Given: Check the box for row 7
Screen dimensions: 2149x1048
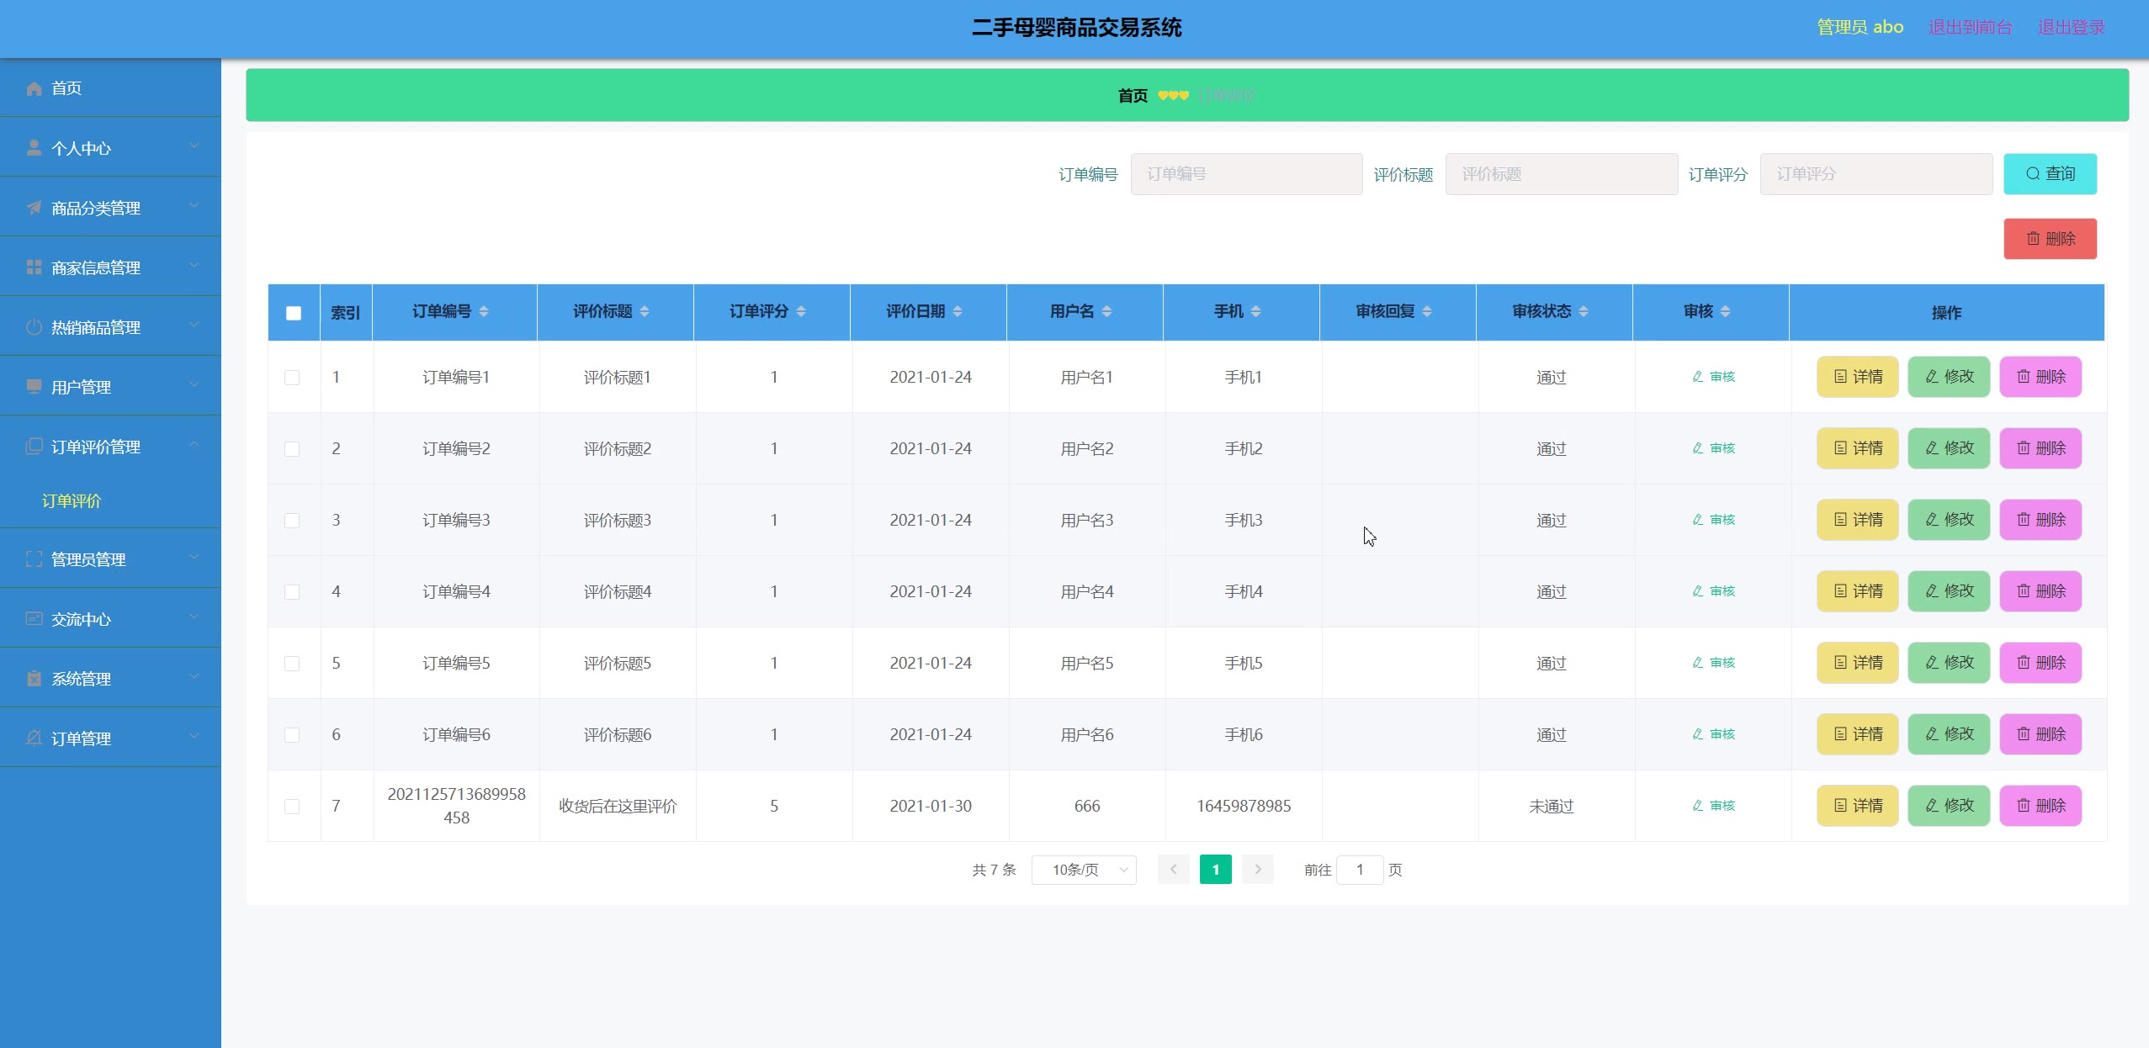Looking at the screenshot, I should 292,807.
